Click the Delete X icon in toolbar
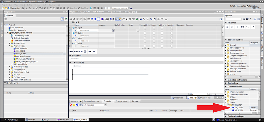The height and width of the screenshot is (122, 264). pyautogui.click(x=37, y=8)
